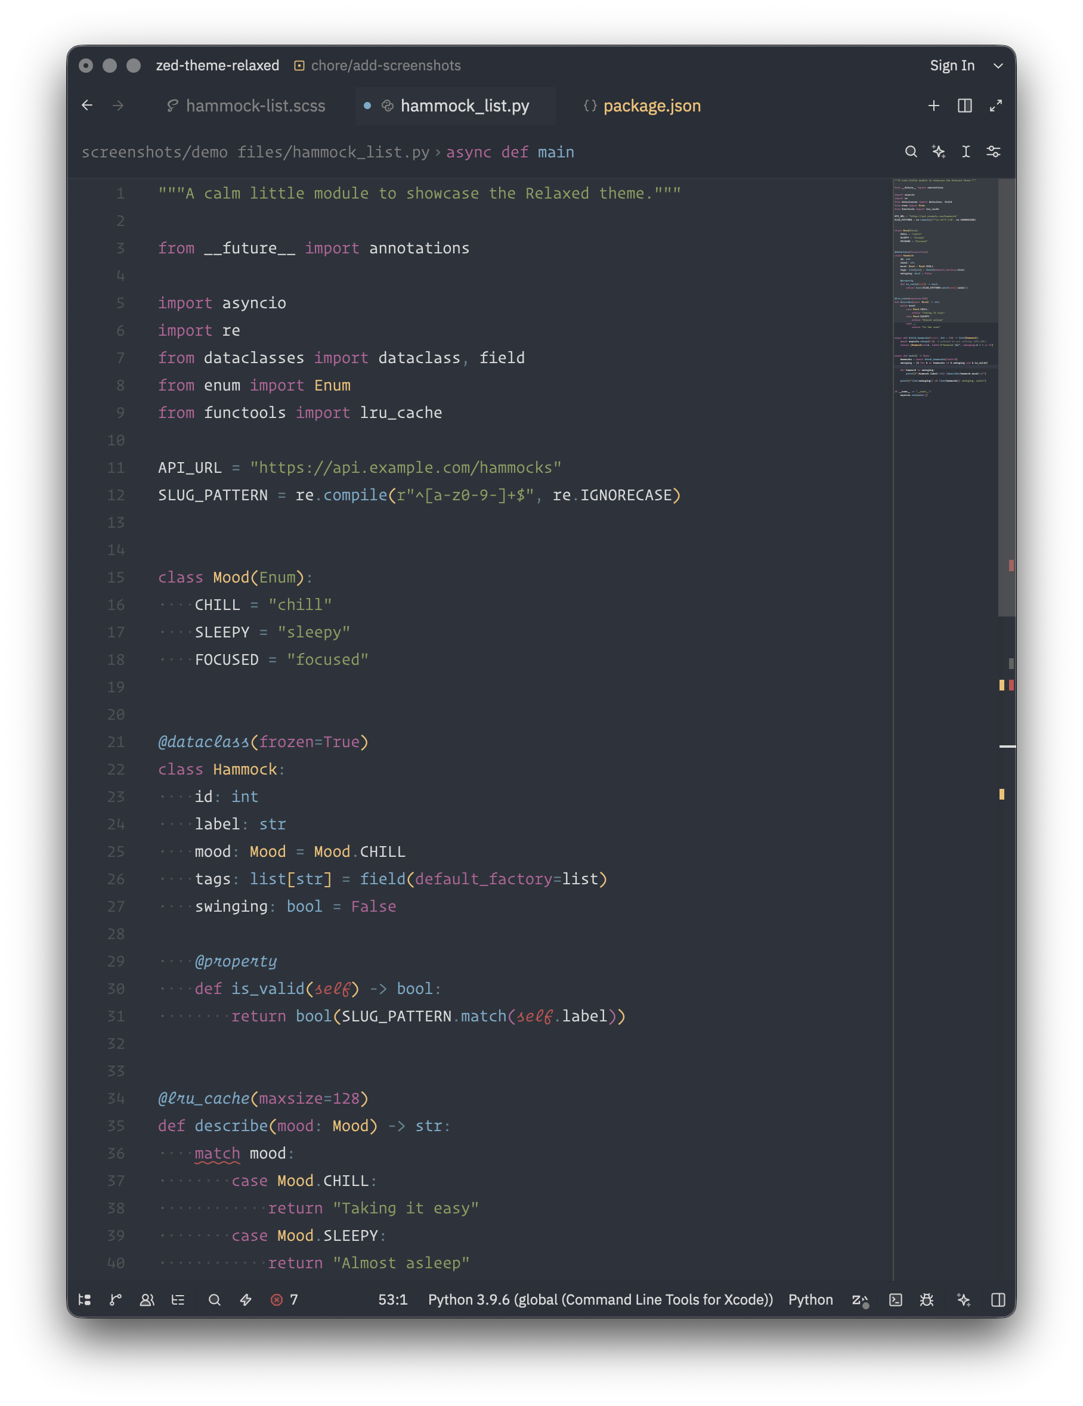The width and height of the screenshot is (1083, 1406).
Task: Open diagnostics showing 7 errors
Action: (284, 1299)
